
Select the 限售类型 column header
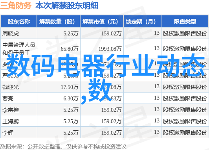185,22
